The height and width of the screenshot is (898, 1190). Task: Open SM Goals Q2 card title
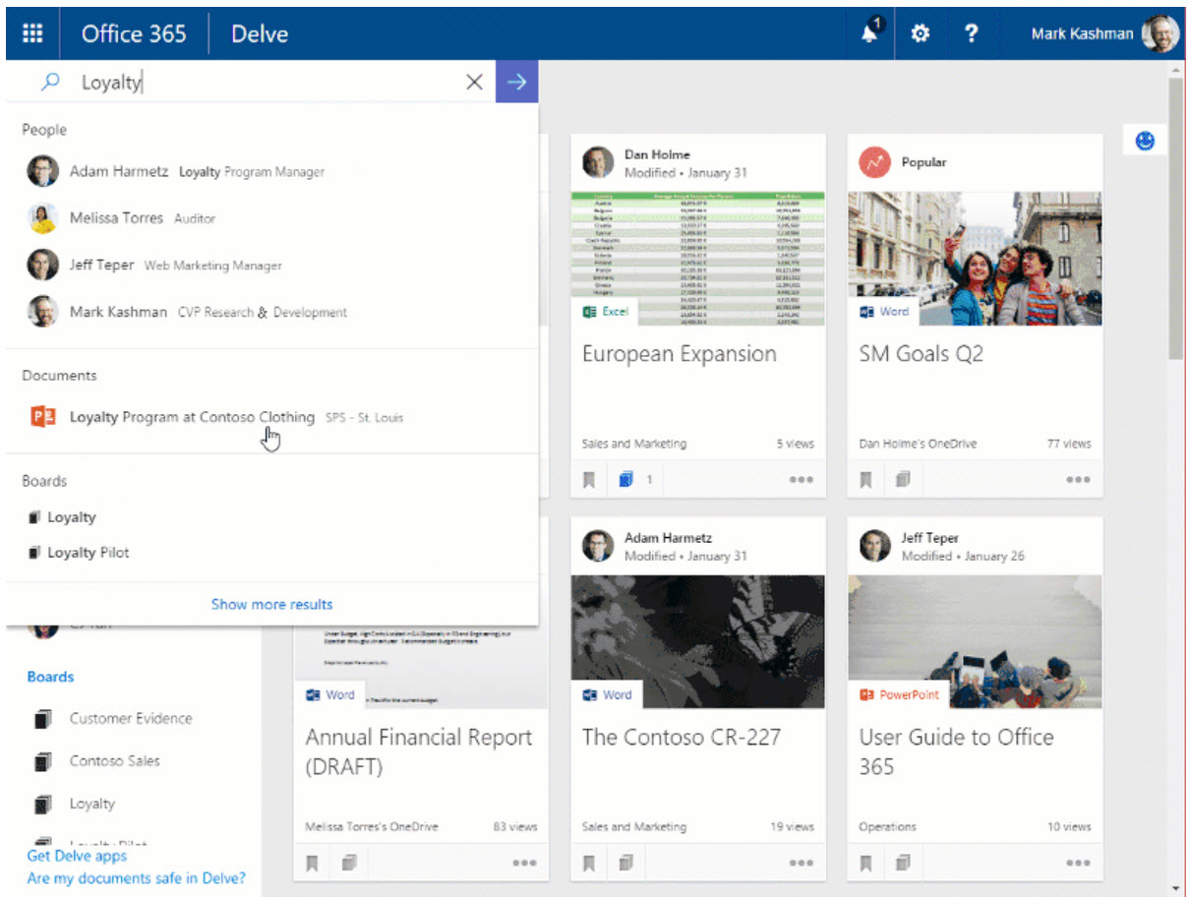[x=922, y=354]
